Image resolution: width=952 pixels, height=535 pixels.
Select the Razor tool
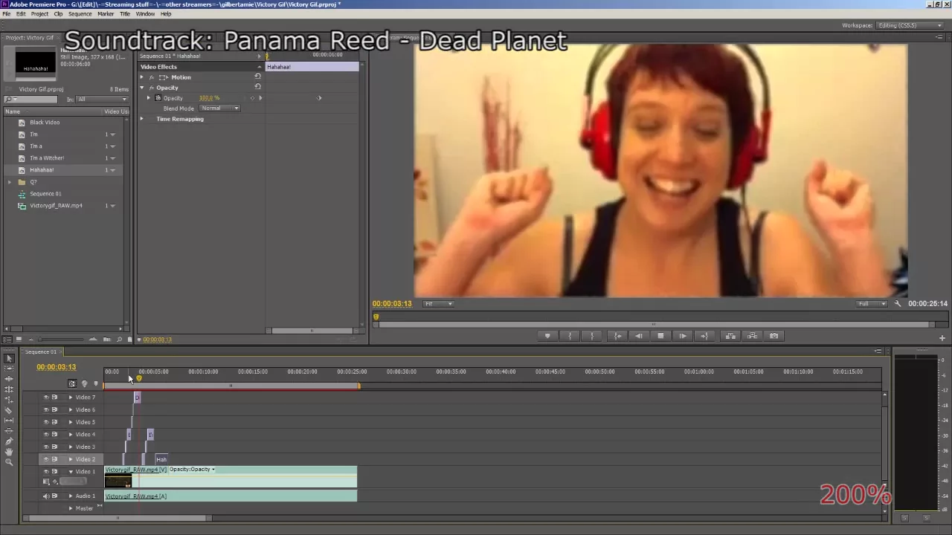coord(9,410)
